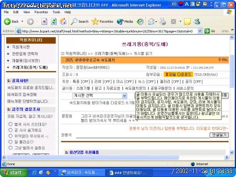Screen dimensions: 236x177
Task: Open 관련업체 연락처 sidebar link
Action: 25,54
